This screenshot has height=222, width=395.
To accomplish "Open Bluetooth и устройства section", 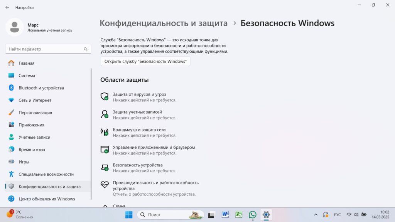I will (48, 88).
